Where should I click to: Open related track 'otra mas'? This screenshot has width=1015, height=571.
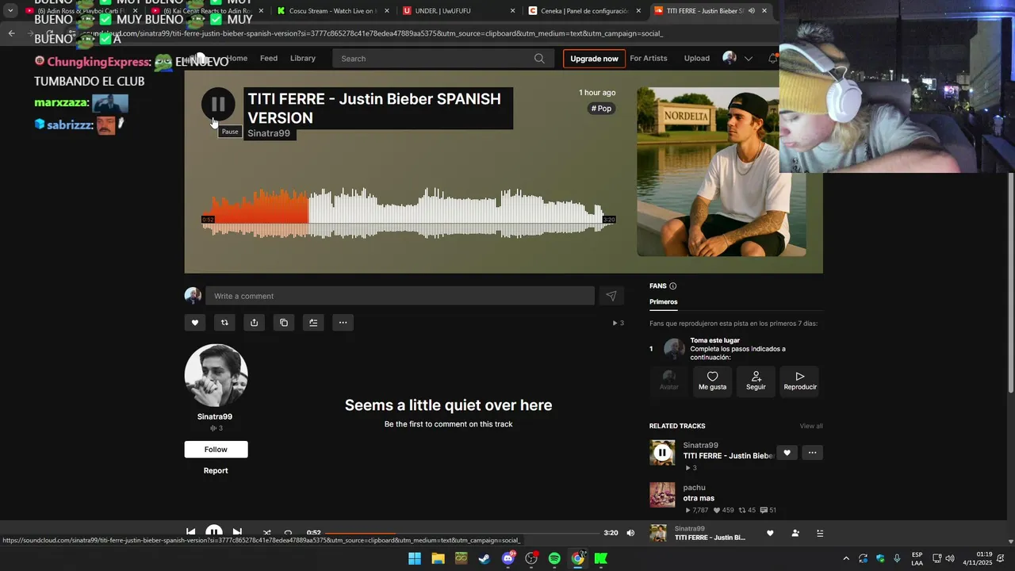point(699,498)
